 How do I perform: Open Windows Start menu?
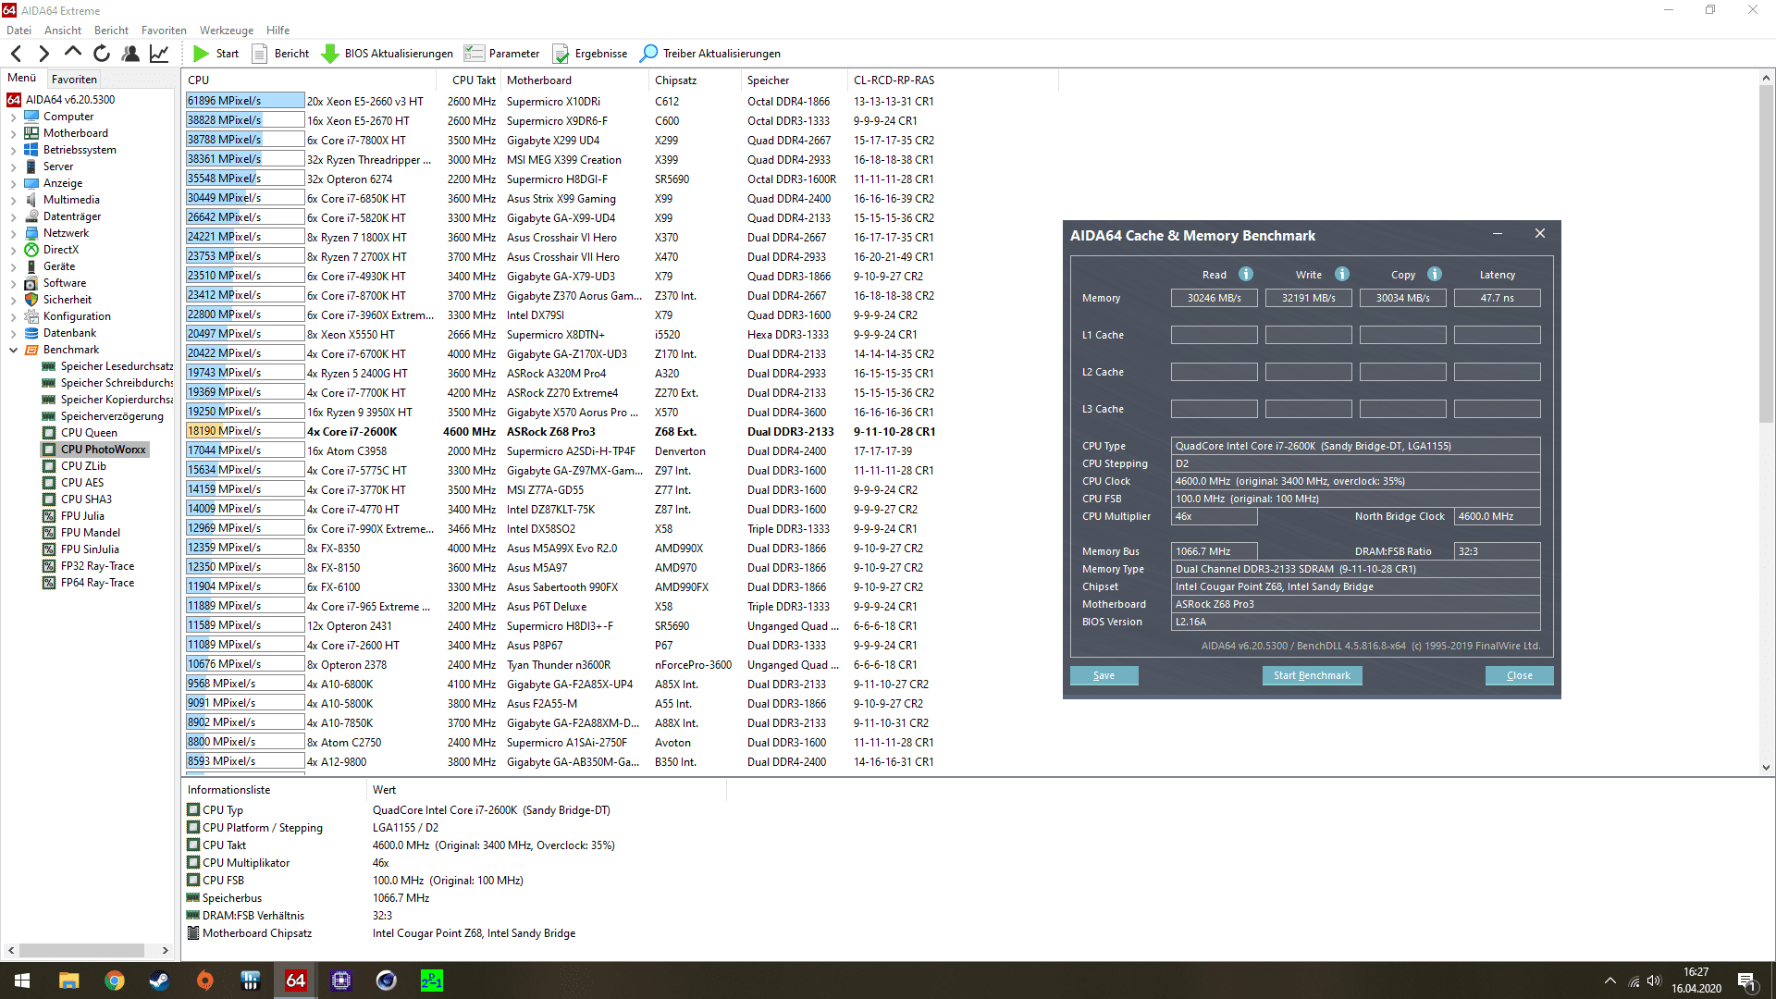click(22, 980)
